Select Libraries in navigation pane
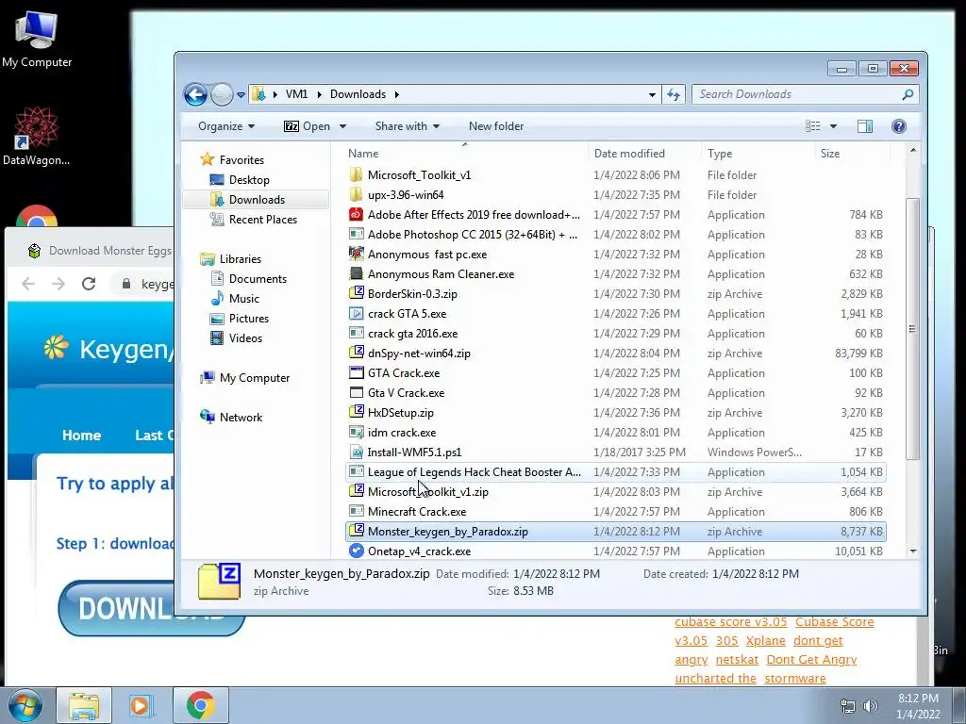 (x=241, y=259)
